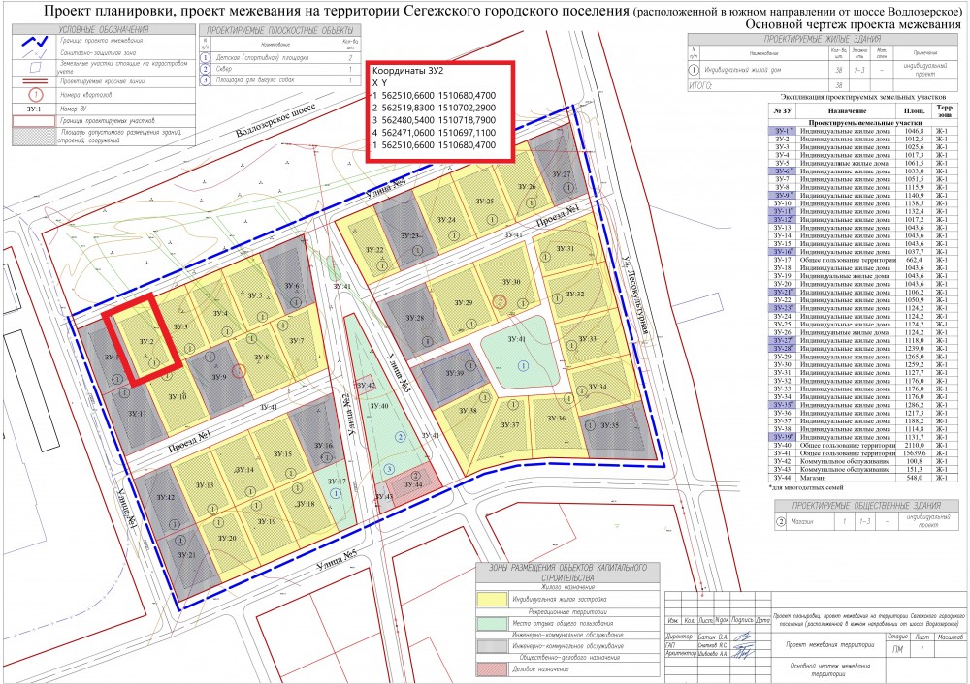Click the Директор line in title block

point(718,636)
